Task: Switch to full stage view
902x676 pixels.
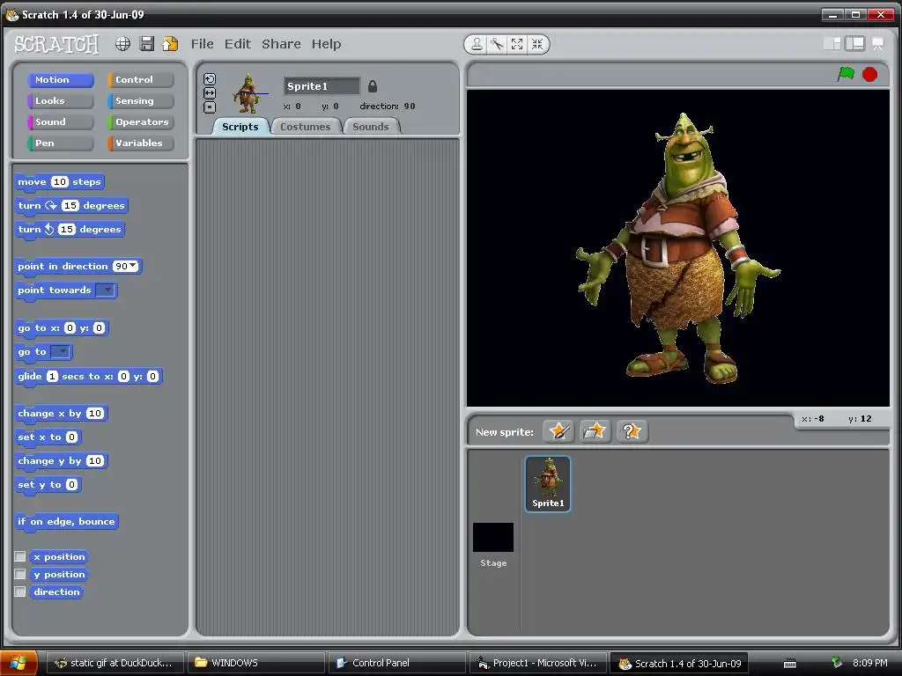Action: pos(854,44)
